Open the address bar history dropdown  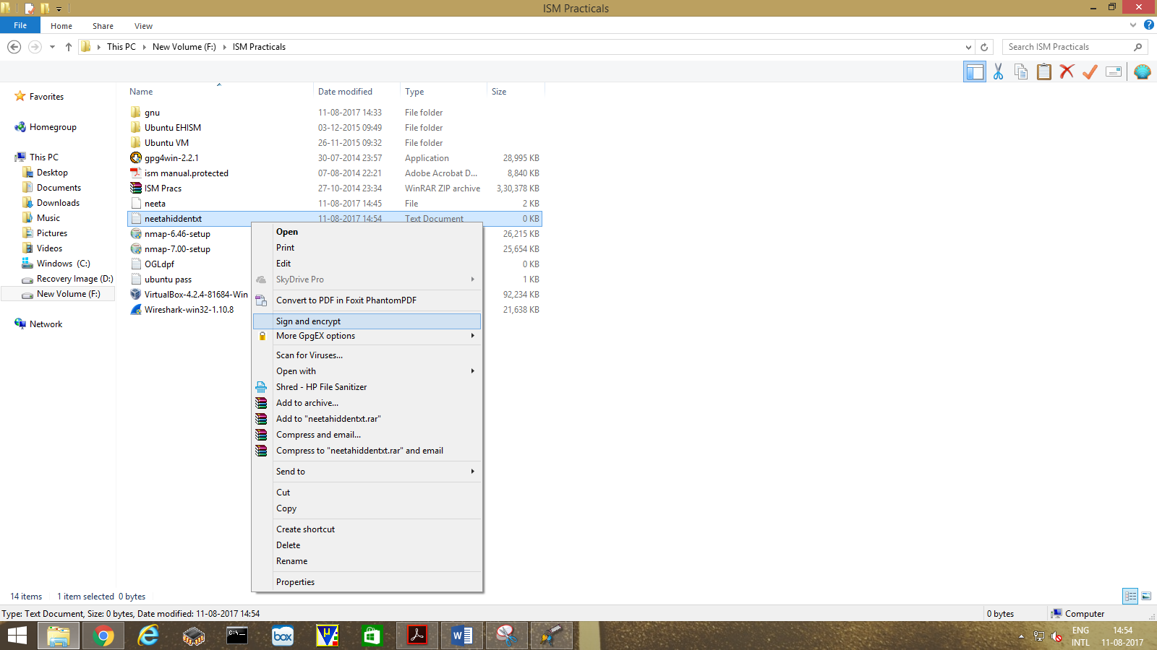point(968,47)
